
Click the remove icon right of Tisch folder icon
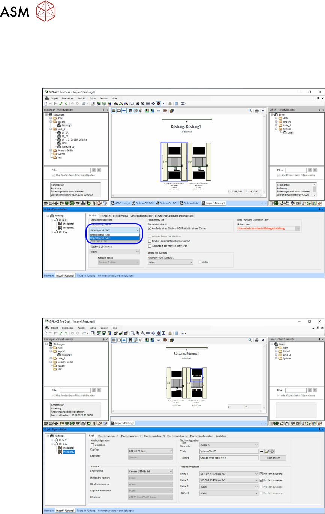(273, 451)
